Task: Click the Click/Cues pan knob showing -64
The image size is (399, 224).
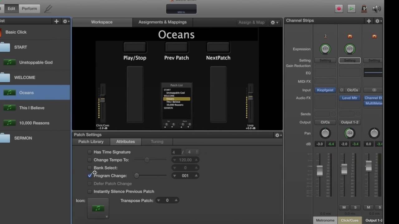Action: pyautogui.click(x=350, y=133)
